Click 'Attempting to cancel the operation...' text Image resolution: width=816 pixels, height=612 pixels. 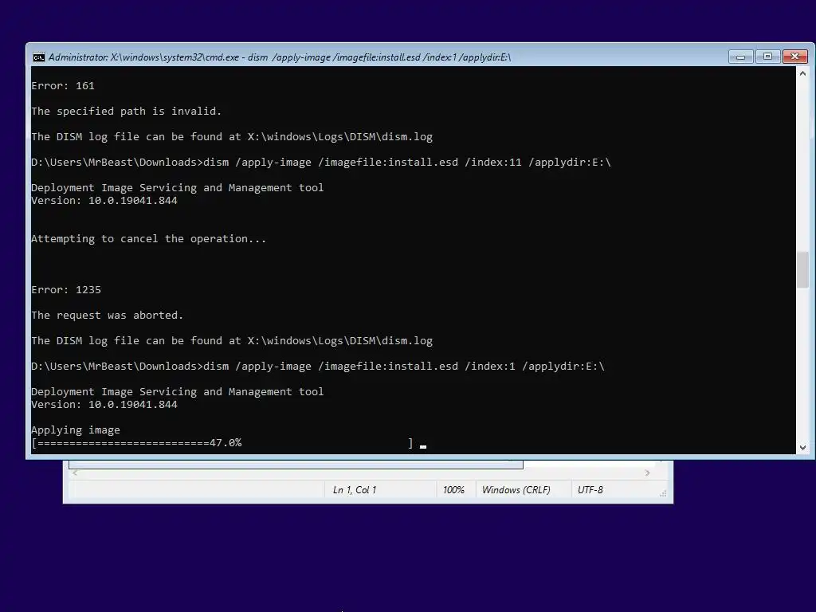point(148,239)
